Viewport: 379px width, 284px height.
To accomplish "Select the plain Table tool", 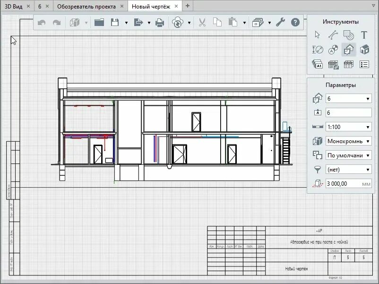I will coord(349,64).
